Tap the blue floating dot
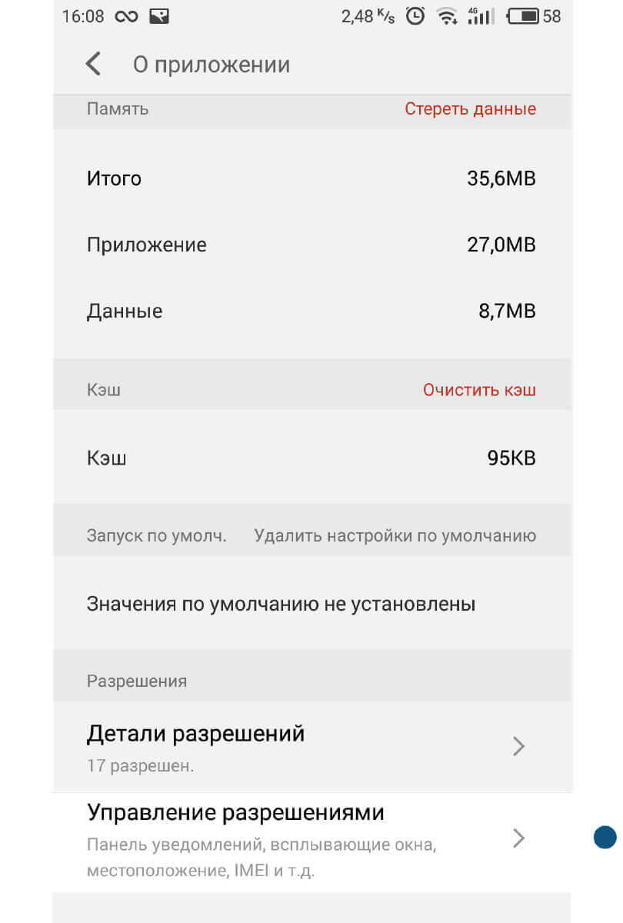This screenshot has width=623, height=923. (x=605, y=837)
